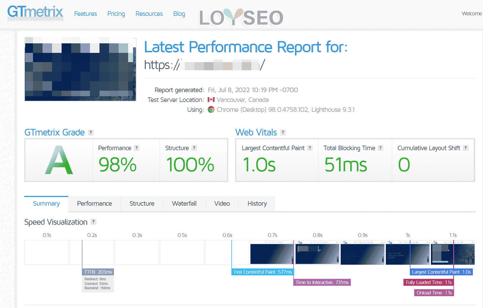This screenshot has width=483, height=308.
Task: Open help icon for Largest Contentful Paint
Action: 310,148
